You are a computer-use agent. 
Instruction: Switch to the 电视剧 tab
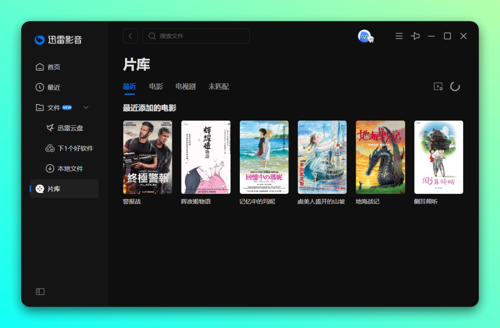point(185,87)
